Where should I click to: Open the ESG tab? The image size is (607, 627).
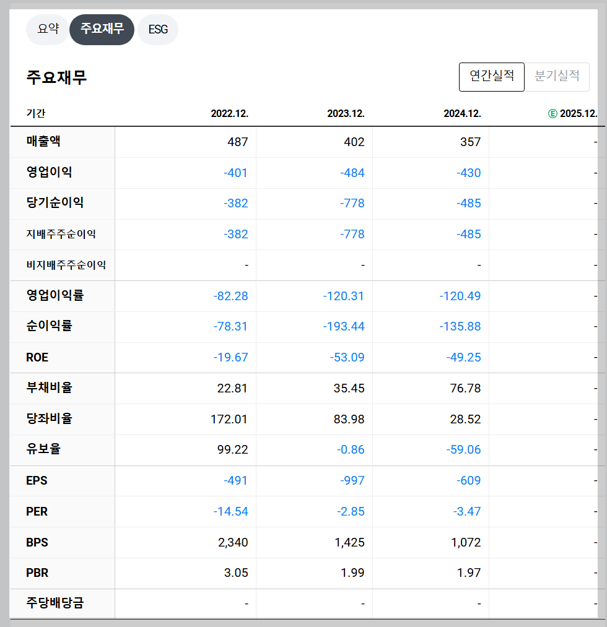pyautogui.click(x=157, y=29)
